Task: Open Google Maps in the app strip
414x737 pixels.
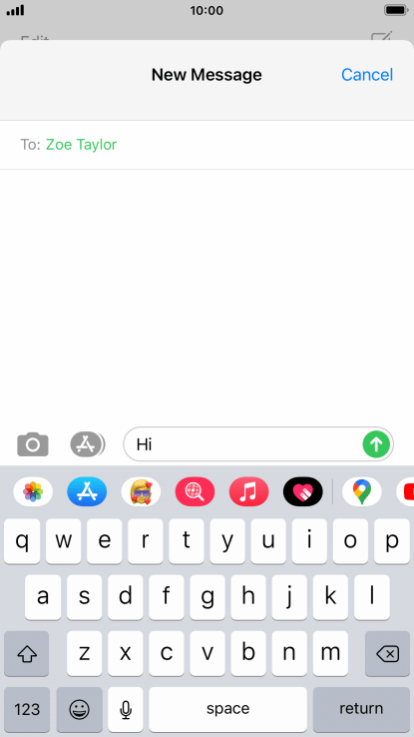Action: pyautogui.click(x=362, y=491)
